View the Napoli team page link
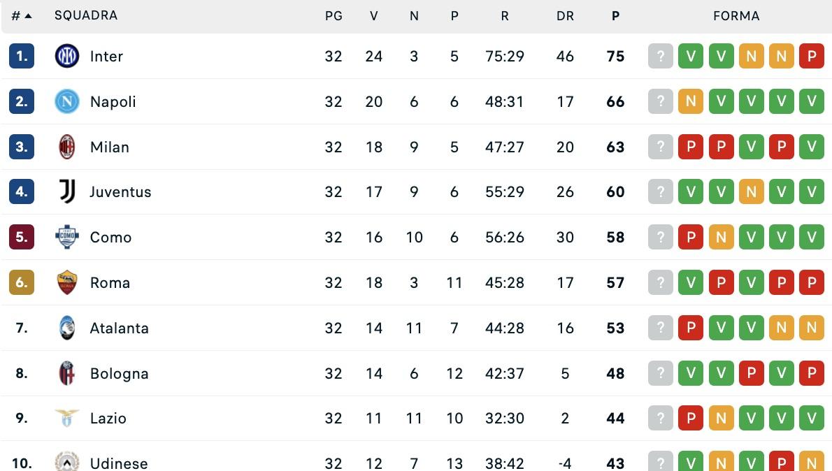 (113, 101)
